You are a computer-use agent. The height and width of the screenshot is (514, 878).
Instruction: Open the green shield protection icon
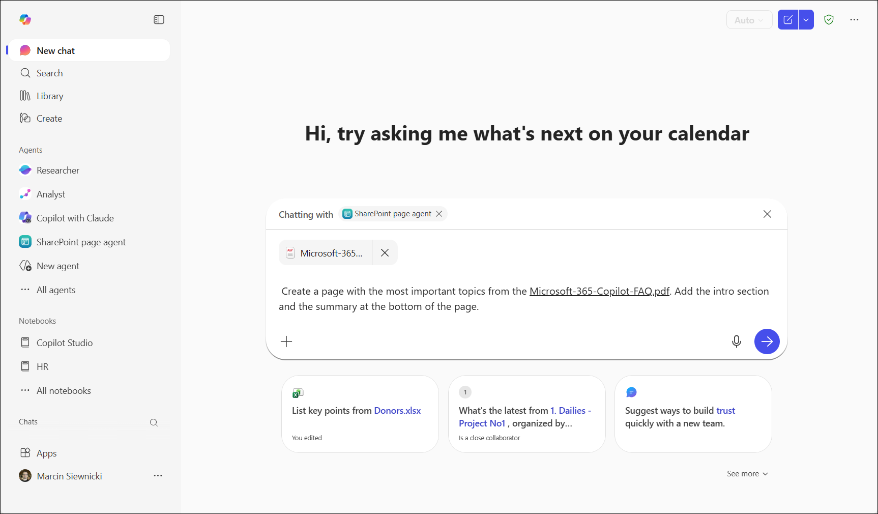pos(829,20)
